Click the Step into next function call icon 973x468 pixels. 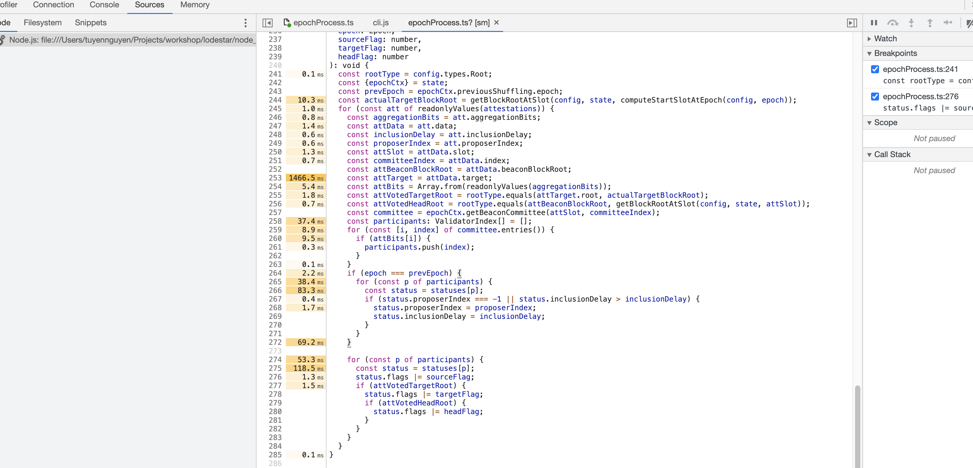coord(911,23)
